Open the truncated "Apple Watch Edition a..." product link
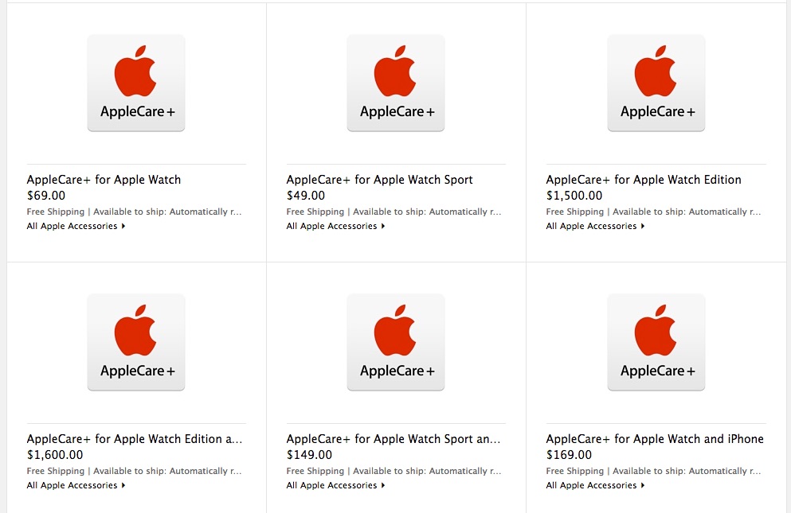 [x=134, y=439]
